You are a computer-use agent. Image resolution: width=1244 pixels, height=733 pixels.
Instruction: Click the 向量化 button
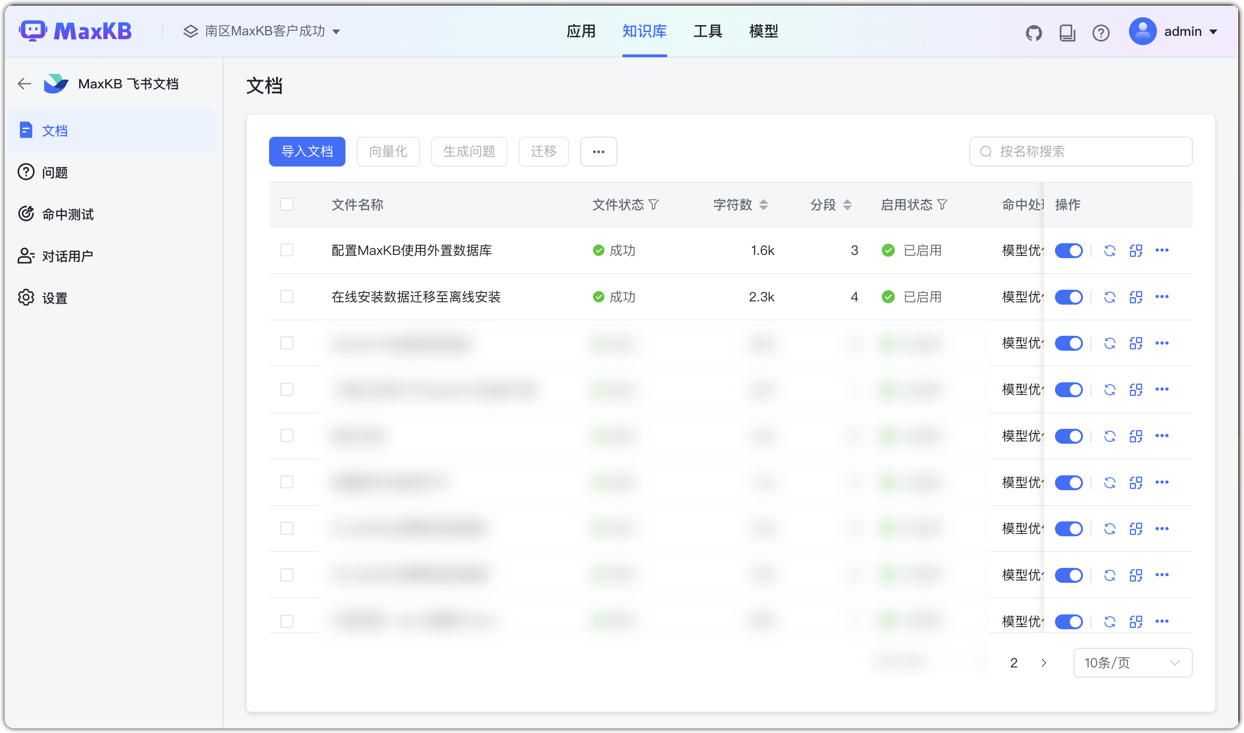(x=388, y=152)
